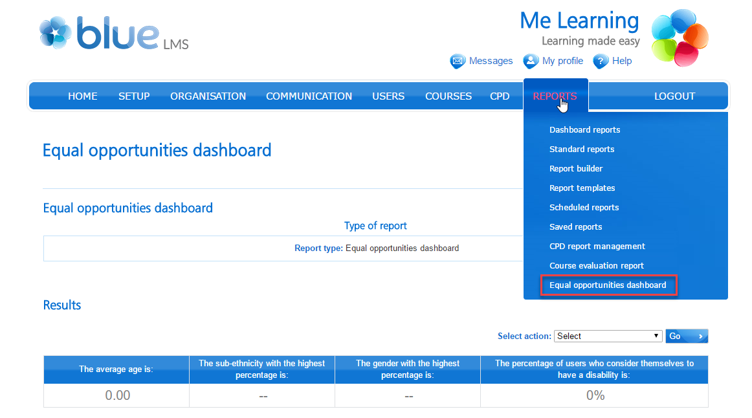
Task: Click the REPORTS menu tab
Action: pyautogui.click(x=555, y=96)
